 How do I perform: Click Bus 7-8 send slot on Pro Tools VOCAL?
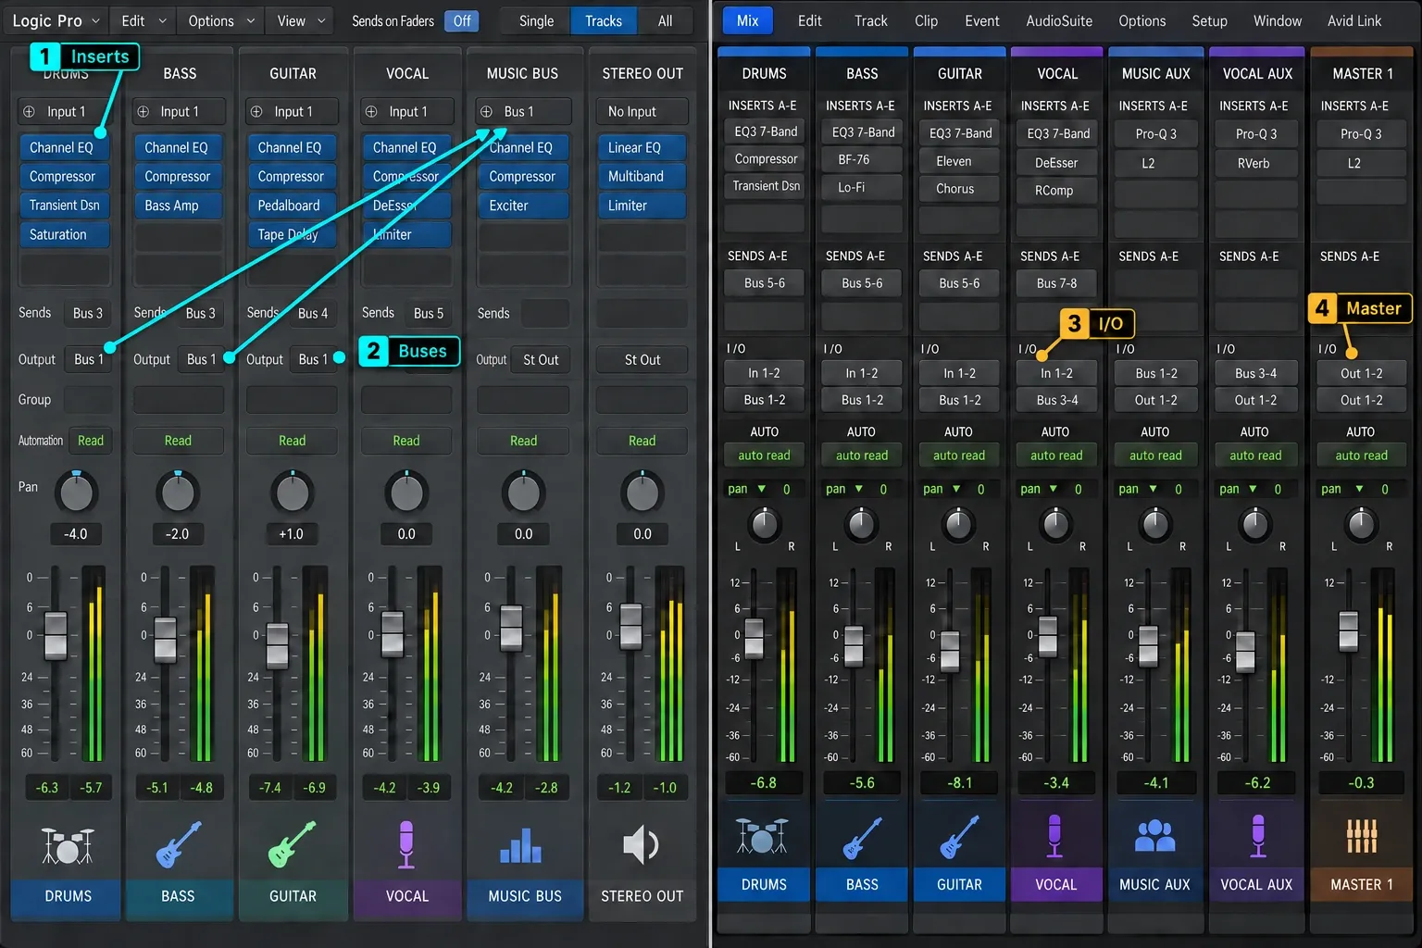[1056, 283]
